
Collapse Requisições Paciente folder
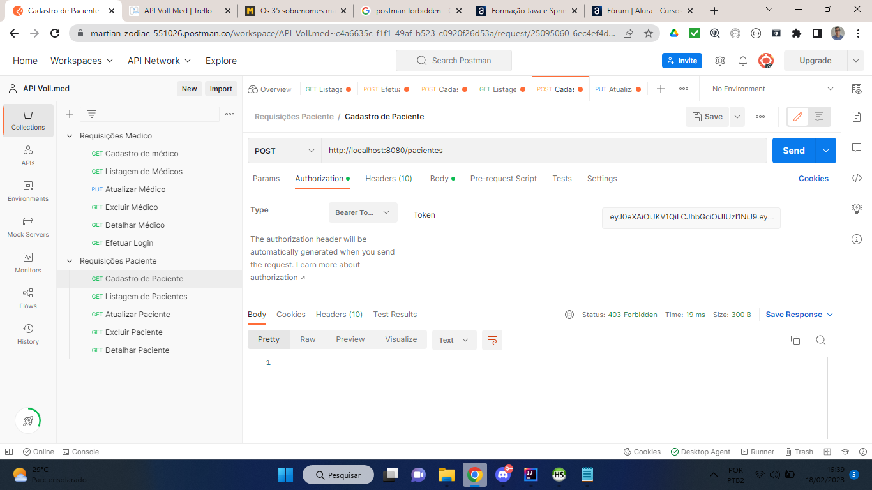70,261
